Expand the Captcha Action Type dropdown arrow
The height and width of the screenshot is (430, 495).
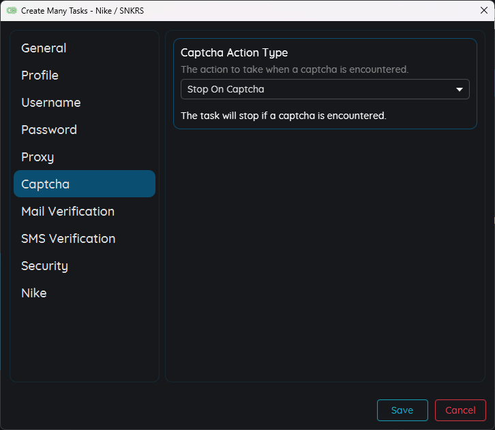coord(460,89)
